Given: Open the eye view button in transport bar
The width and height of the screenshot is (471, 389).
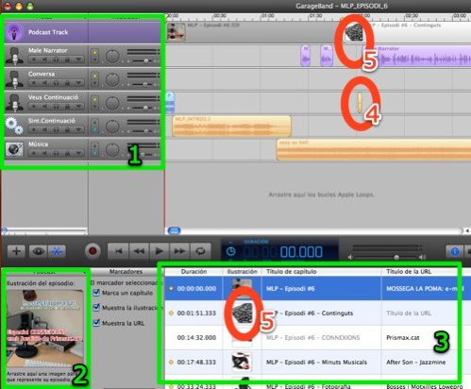Looking at the screenshot, I should (x=38, y=251).
